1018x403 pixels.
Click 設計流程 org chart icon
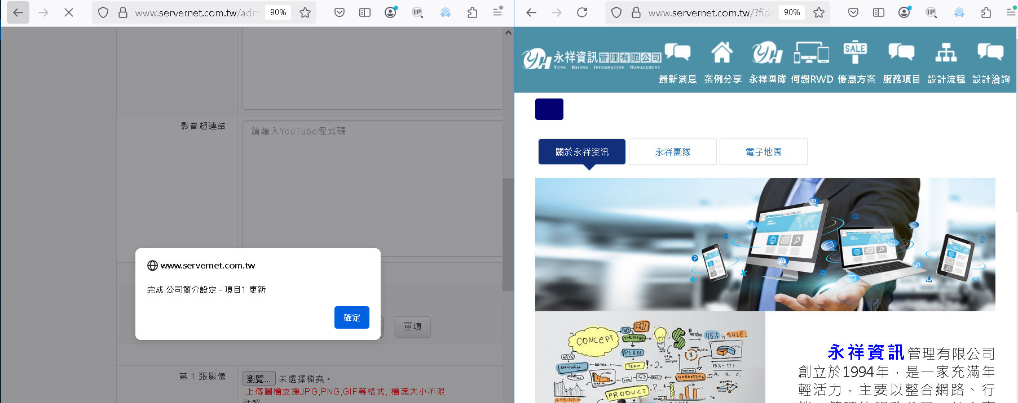click(946, 52)
